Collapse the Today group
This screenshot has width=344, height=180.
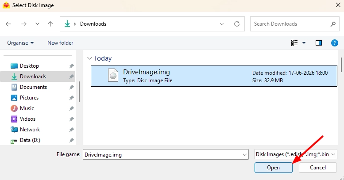89,58
